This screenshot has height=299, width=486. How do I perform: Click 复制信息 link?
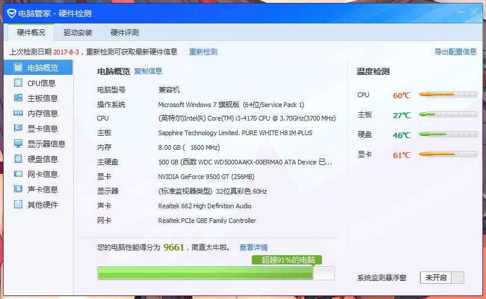point(148,71)
